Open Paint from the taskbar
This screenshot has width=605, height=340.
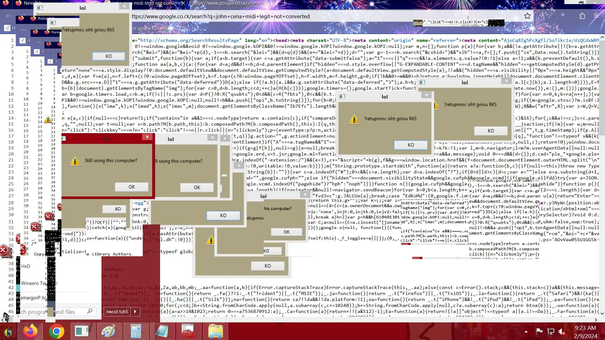pos(108,331)
